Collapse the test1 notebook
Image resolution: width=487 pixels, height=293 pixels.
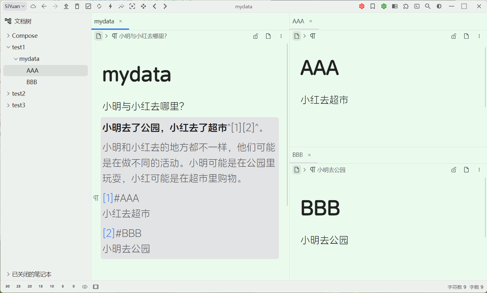pos(8,47)
